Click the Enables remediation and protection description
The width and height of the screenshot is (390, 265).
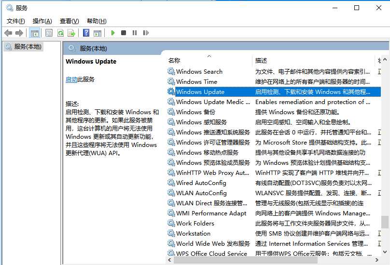pos(313,102)
